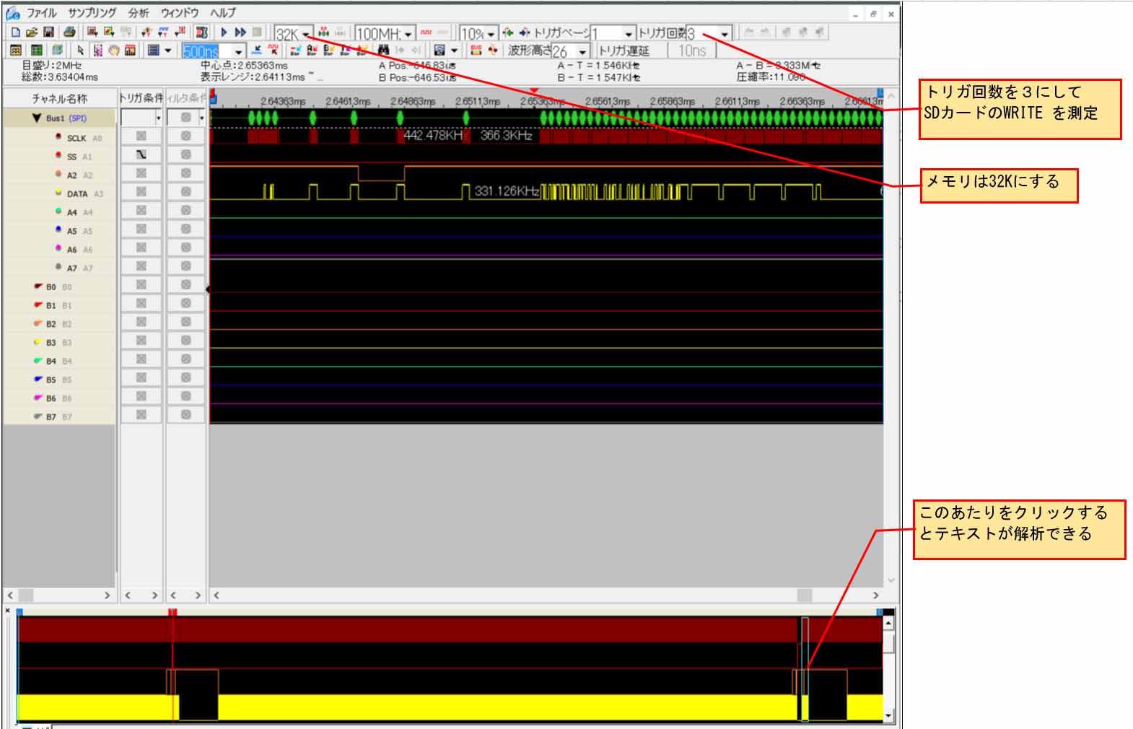
Task: Click the Open folder icon
Action: tap(32, 32)
